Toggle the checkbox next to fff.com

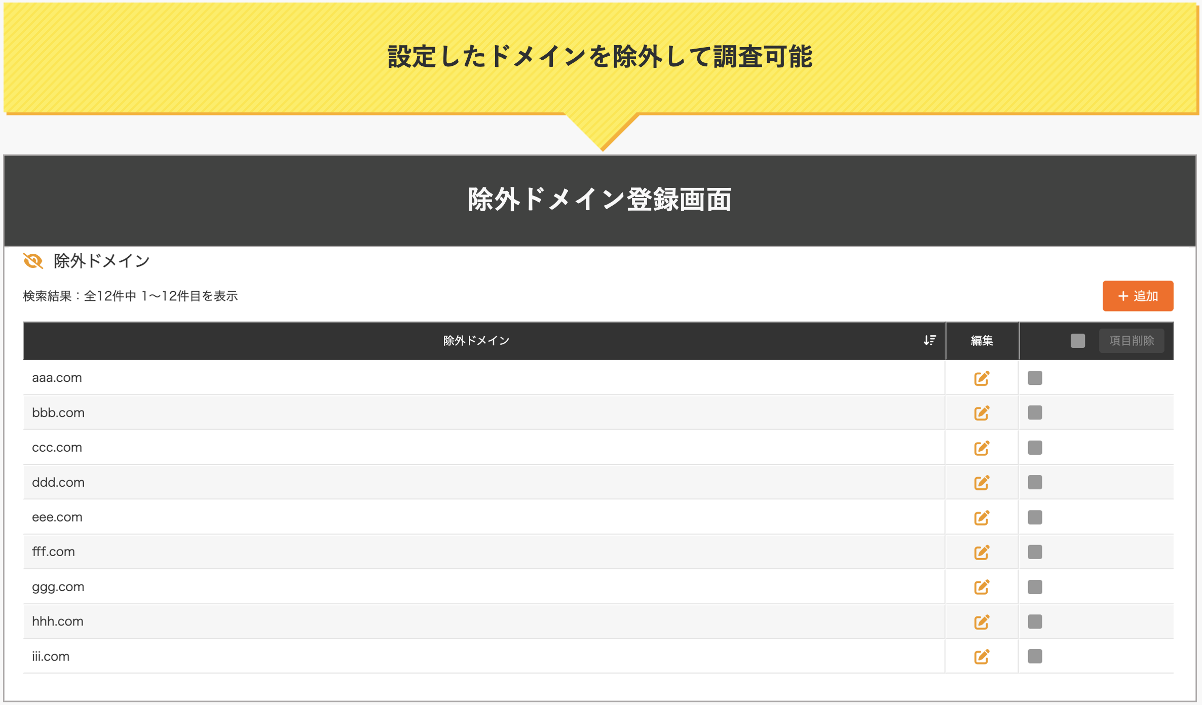click(1034, 552)
